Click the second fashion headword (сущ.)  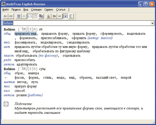tap(9, 69)
